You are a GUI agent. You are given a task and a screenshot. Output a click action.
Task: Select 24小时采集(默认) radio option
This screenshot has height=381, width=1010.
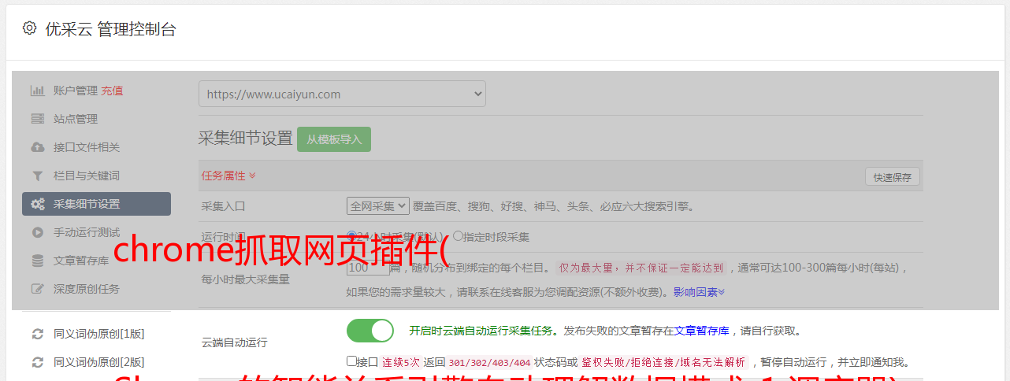pyautogui.click(x=351, y=235)
